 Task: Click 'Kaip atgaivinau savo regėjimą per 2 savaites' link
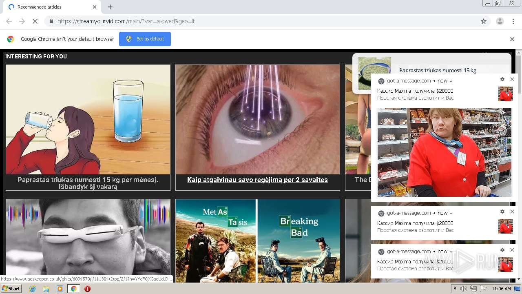[x=257, y=180]
